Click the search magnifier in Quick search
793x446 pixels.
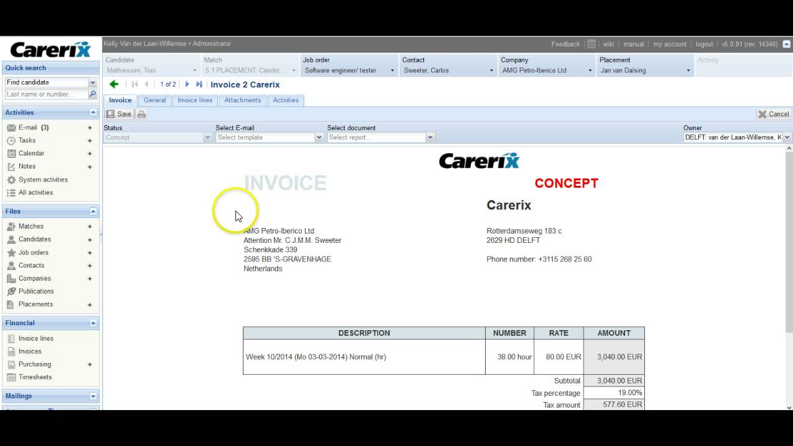(93, 94)
